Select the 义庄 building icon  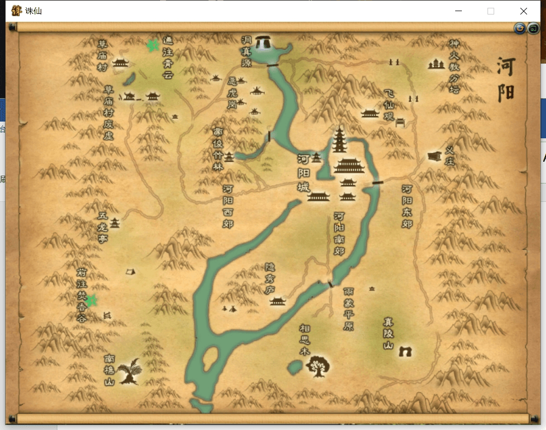(x=435, y=156)
